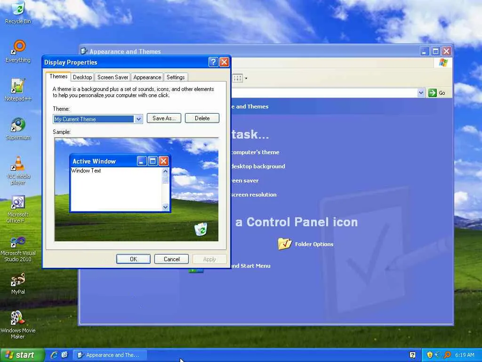This screenshot has height=362, width=482.
Task: Click the security shield tray icon
Action: pos(430,355)
